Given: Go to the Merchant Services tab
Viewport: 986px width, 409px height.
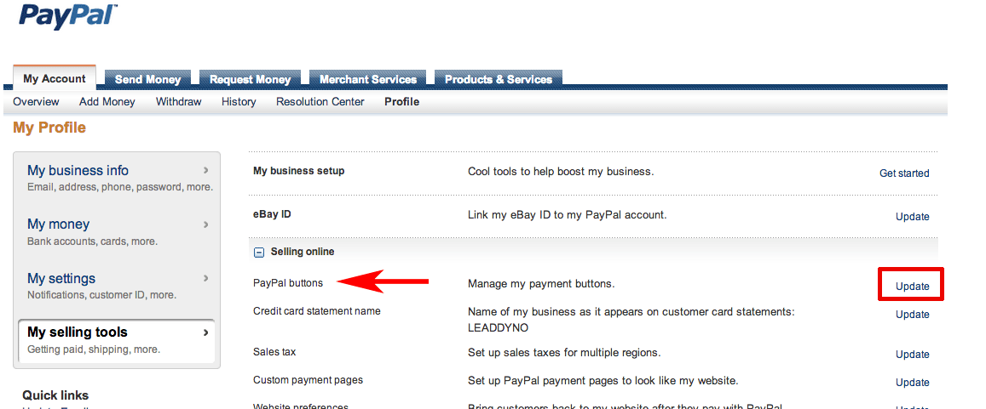Looking at the screenshot, I should click(368, 79).
